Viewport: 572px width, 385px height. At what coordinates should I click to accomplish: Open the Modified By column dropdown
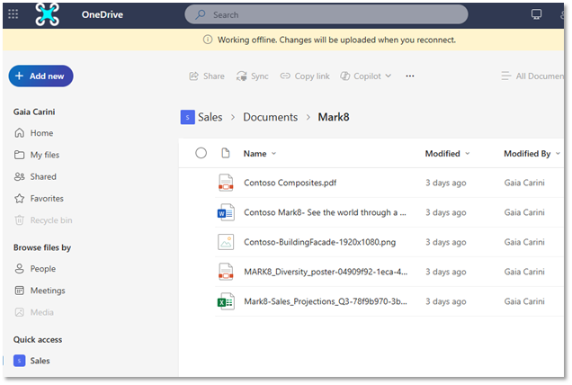[x=532, y=154]
